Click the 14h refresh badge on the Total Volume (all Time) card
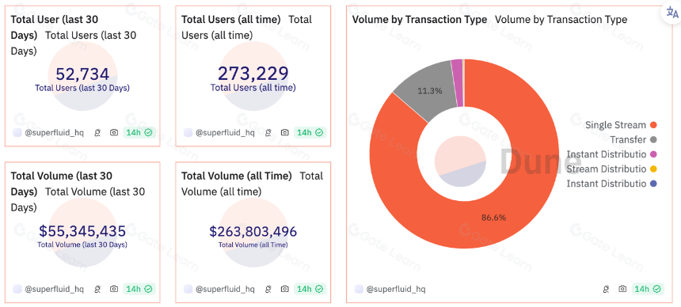 click(x=310, y=289)
